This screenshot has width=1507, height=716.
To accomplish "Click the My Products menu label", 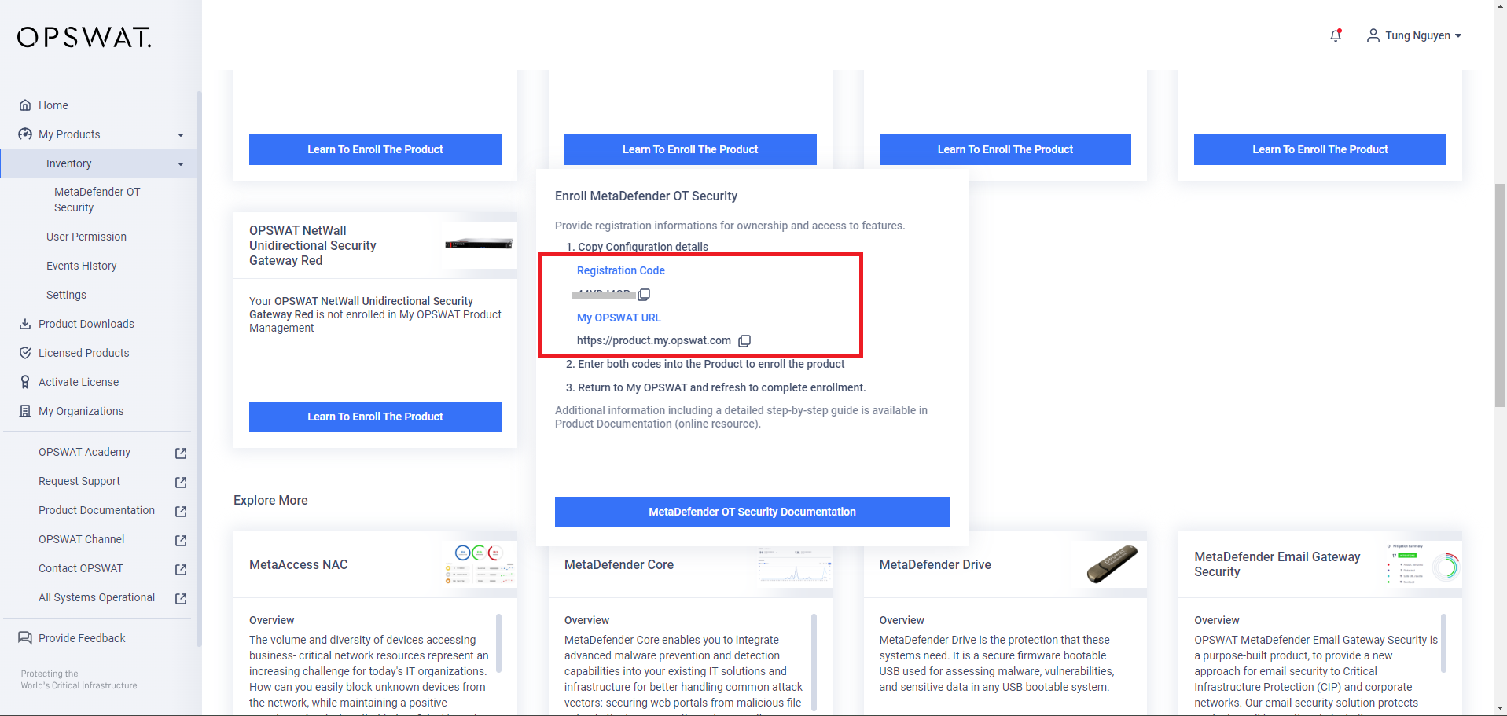I will click(69, 134).
